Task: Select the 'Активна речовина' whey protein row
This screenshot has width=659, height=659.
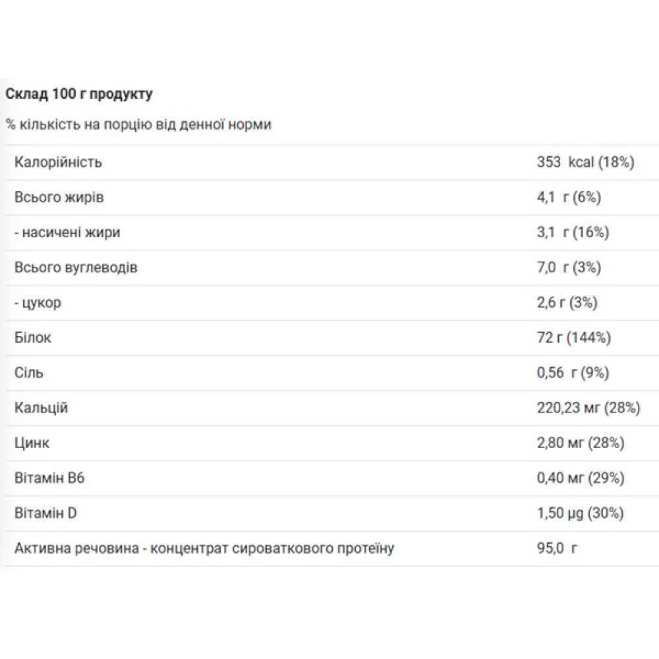Action: tap(332, 548)
